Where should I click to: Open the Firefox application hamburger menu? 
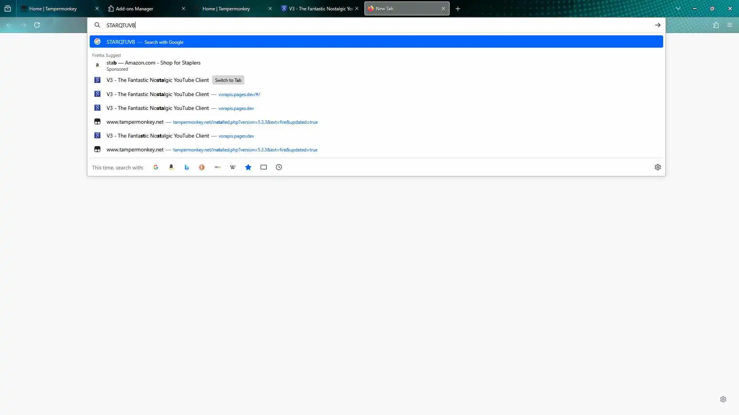(x=730, y=25)
